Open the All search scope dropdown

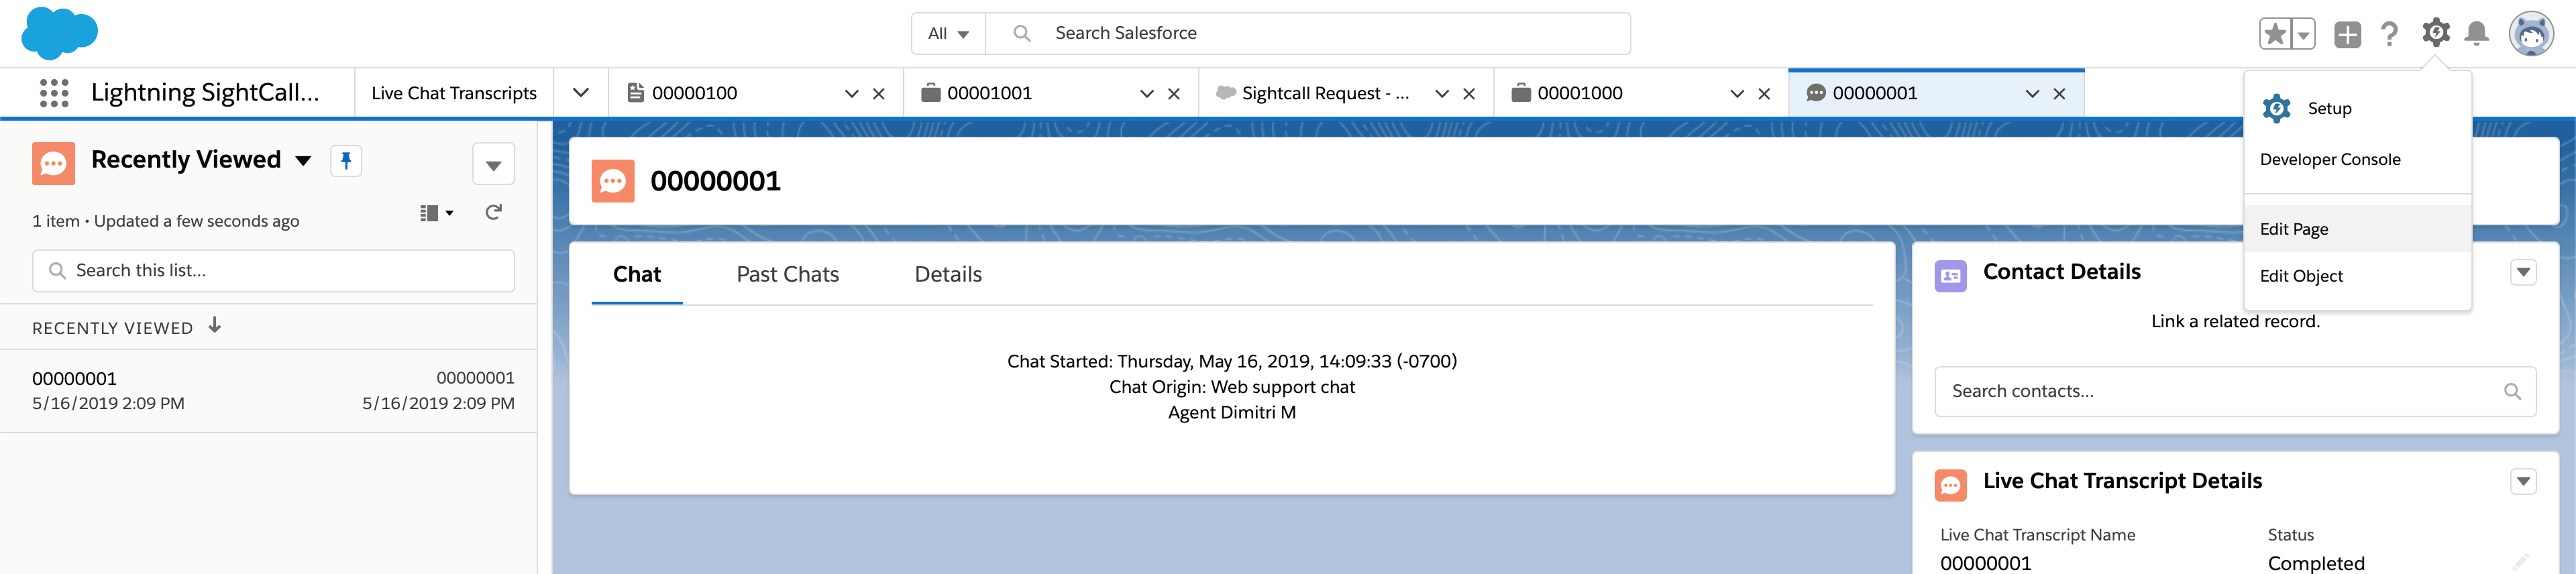pyautogui.click(x=948, y=33)
